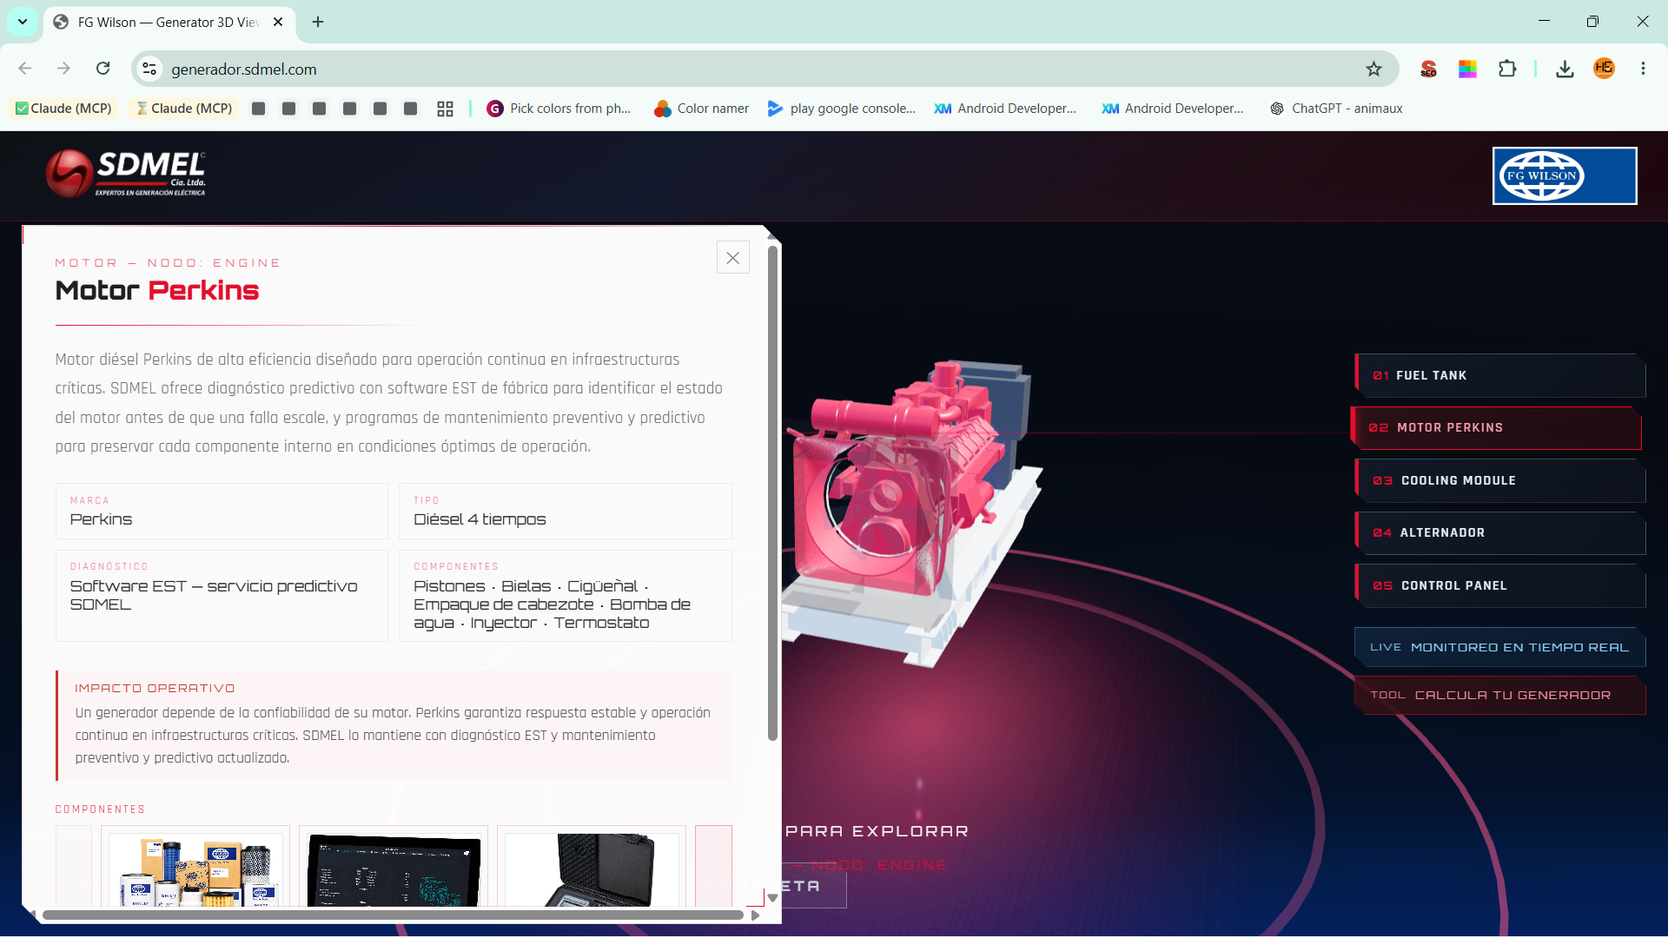Screen dimensions: 1668x938
Task: Open the colorful grid extension icon
Action: pyautogui.click(x=1467, y=69)
